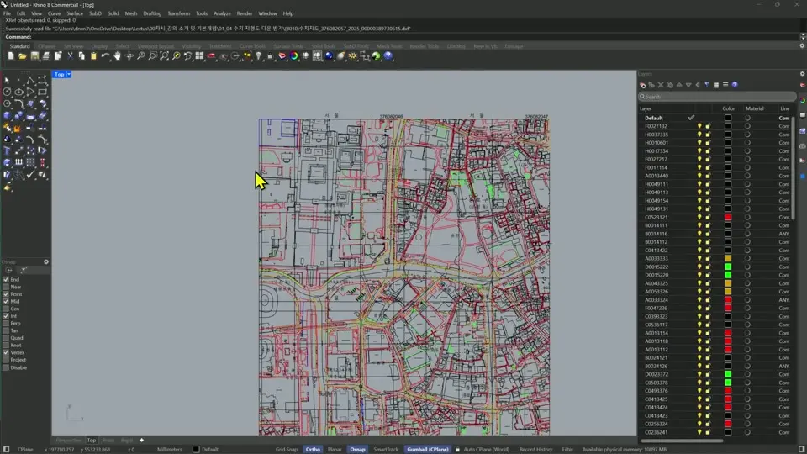Toggle SmartTrack in status bar
Screen dimensions: 807x454
point(386,449)
